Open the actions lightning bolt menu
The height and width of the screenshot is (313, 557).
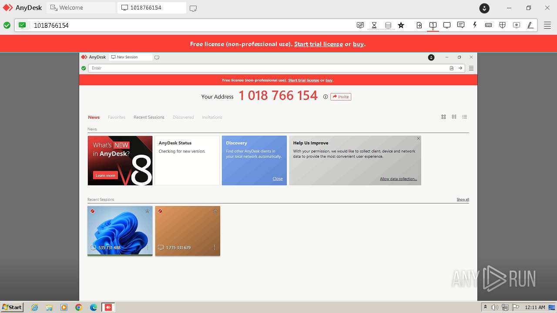(x=475, y=25)
